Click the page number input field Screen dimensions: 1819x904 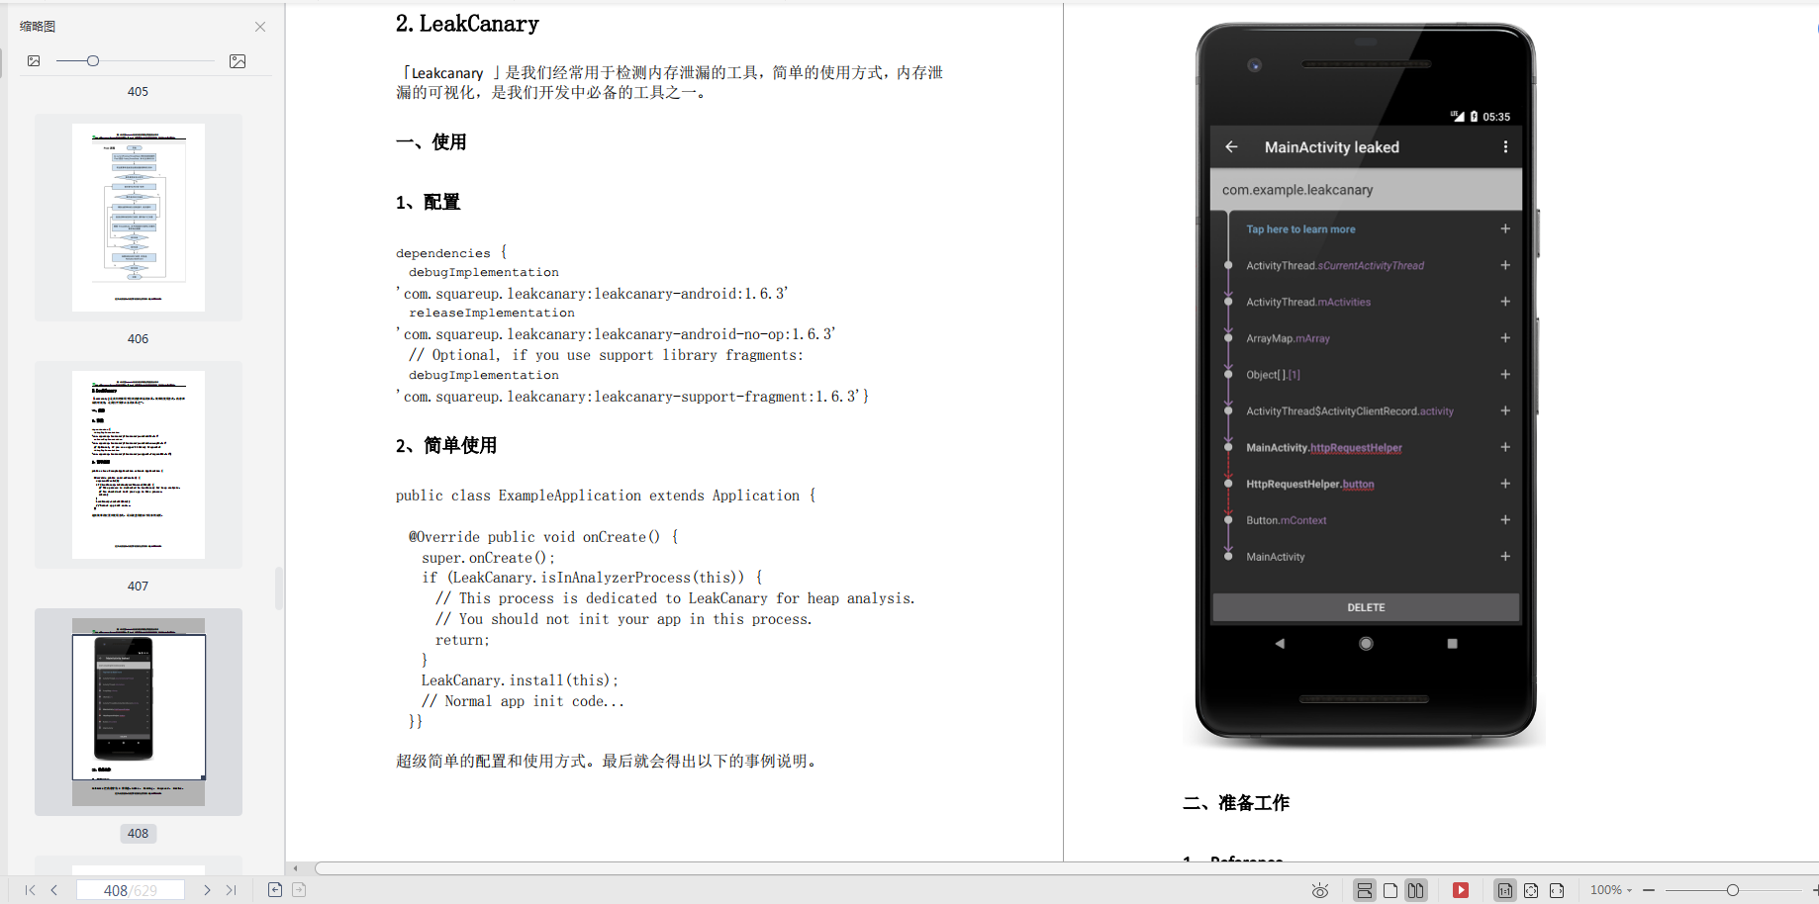[131, 890]
